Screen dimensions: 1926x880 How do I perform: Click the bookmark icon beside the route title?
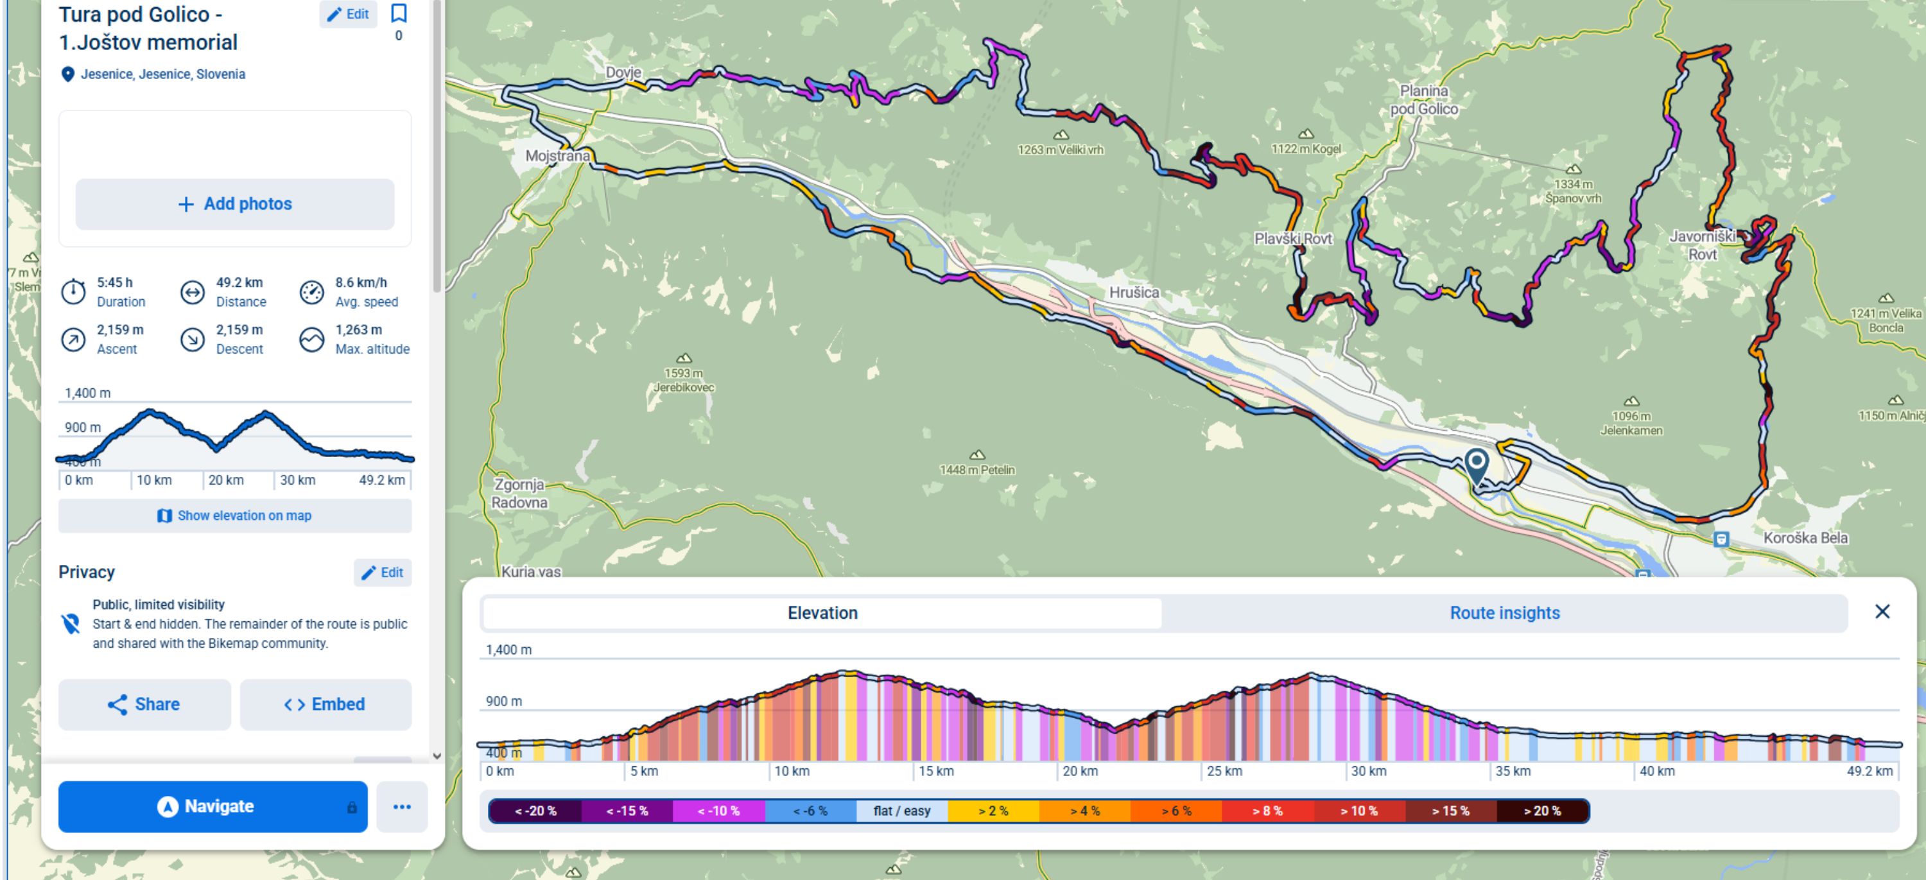click(x=399, y=13)
